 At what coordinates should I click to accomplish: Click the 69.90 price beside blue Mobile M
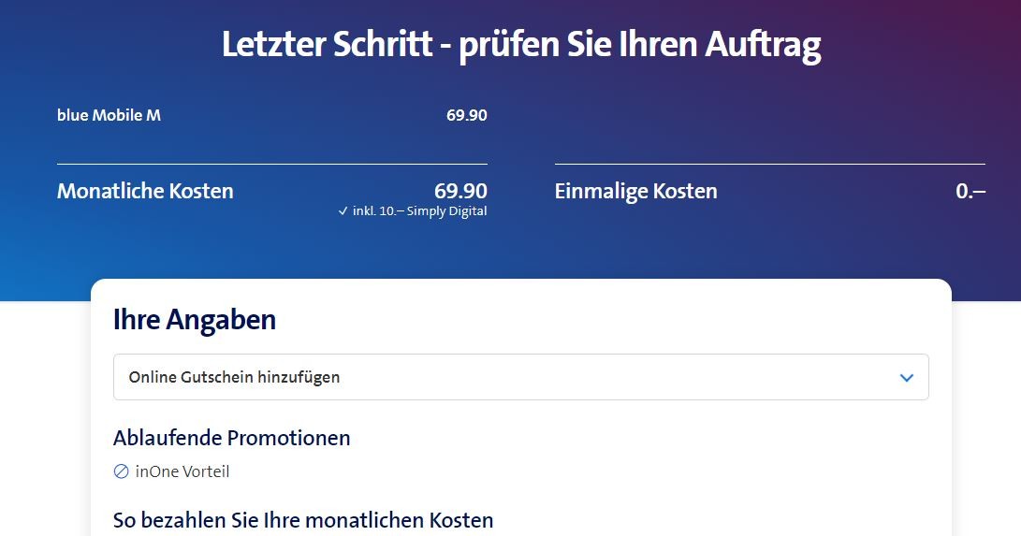[x=466, y=116]
